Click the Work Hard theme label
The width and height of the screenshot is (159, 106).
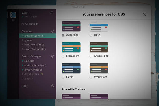click(x=101, y=77)
